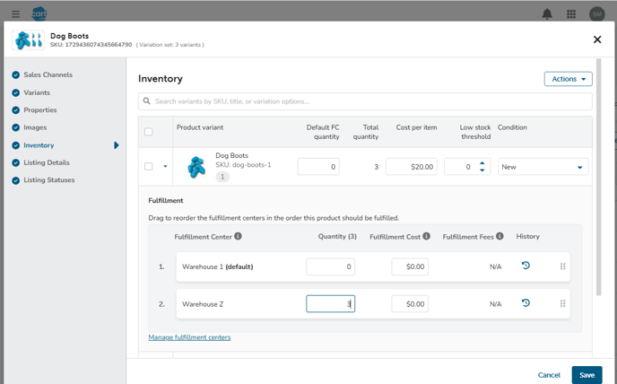Click the Fulfillment Cost info icon
Viewport: 617px width, 384px height.
coord(427,237)
